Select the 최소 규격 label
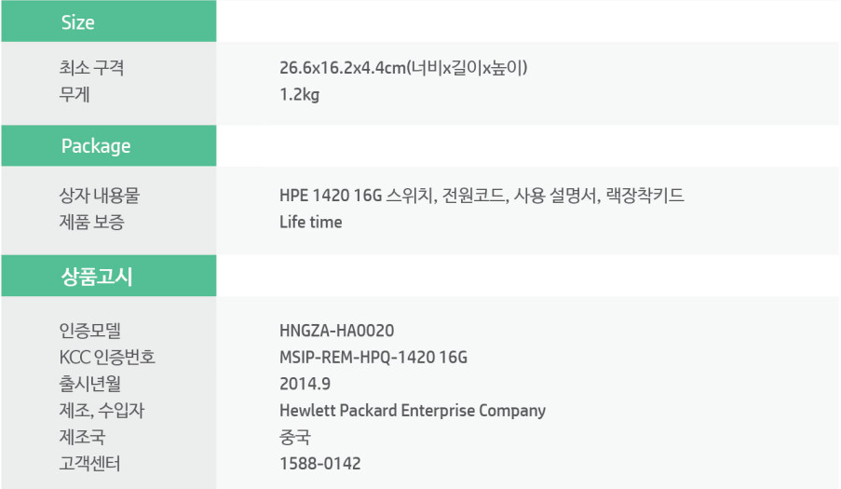This screenshot has height=489, width=841. click(x=91, y=68)
